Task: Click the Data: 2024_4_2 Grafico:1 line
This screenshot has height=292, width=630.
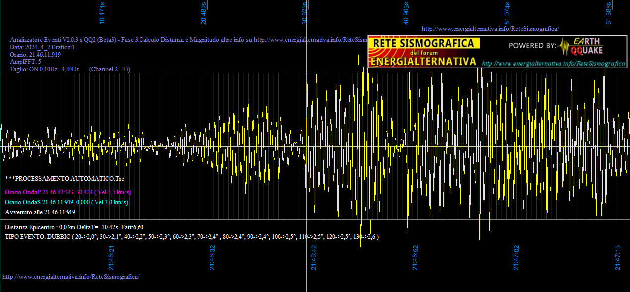Action: [43, 47]
